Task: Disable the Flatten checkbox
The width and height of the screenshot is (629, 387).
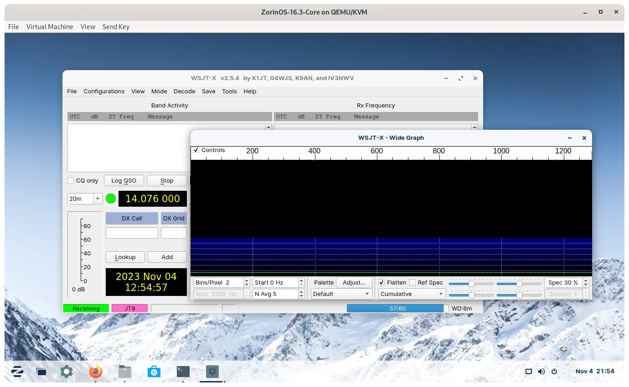Action: tap(382, 283)
